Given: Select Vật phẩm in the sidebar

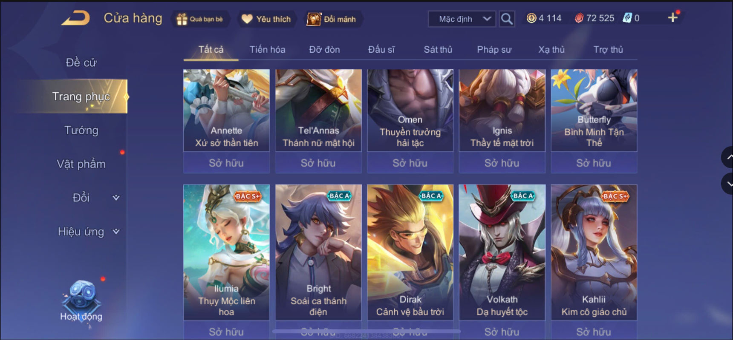Looking at the screenshot, I should pyautogui.click(x=81, y=164).
